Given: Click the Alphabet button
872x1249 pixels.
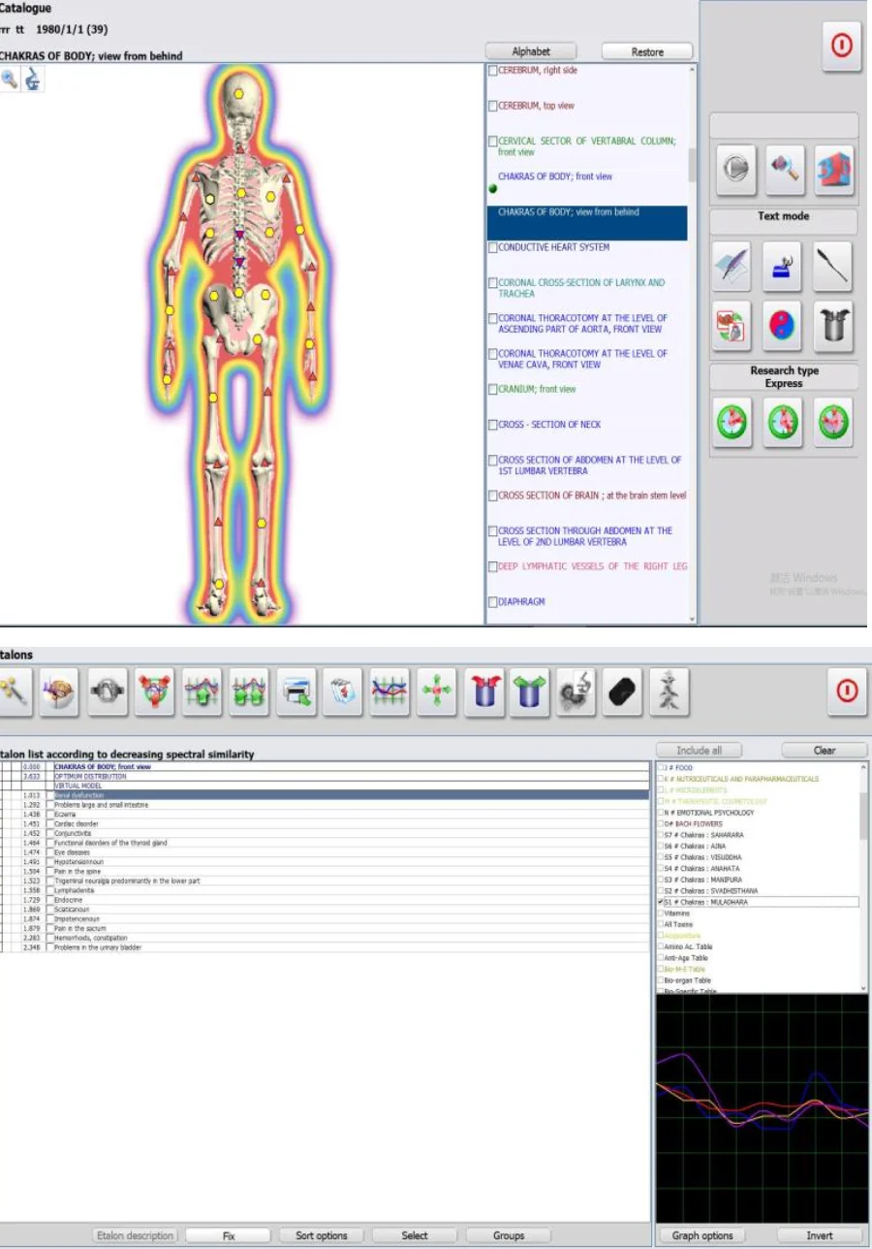Looking at the screenshot, I should tap(530, 51).
